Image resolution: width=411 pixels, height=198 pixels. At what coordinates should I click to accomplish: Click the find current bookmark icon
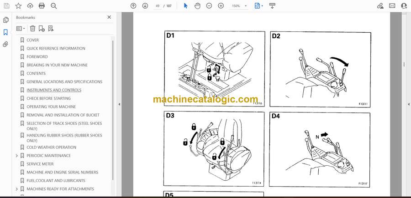(x=51, y=29)
